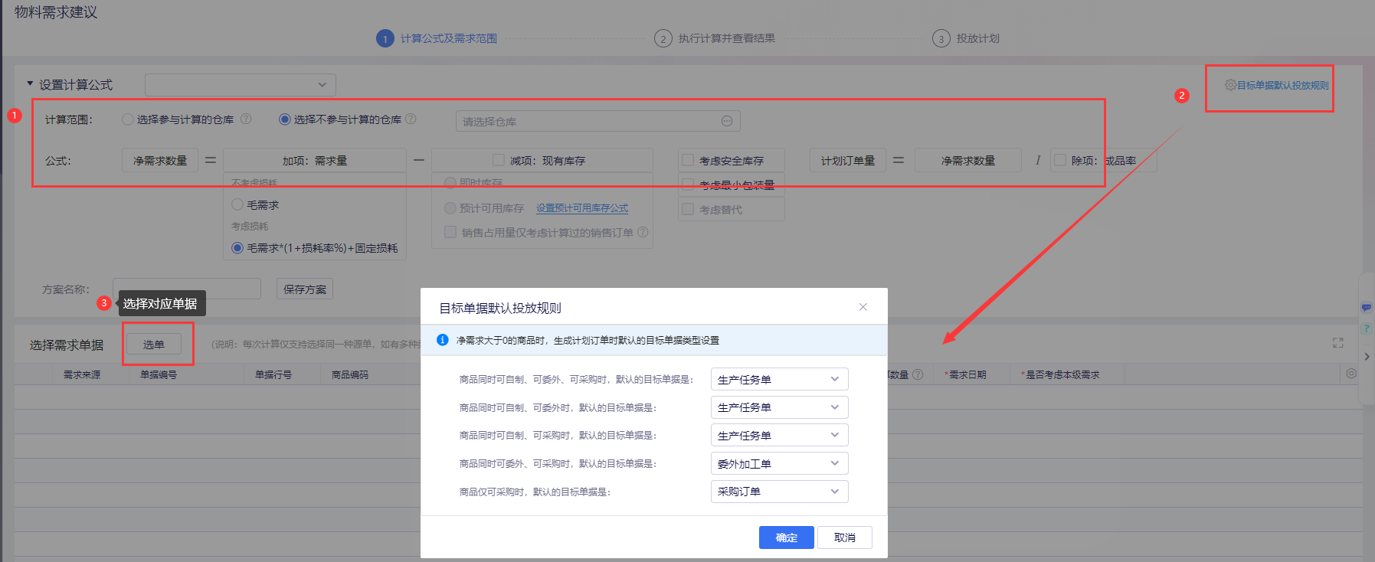Select the 预计可用库存 radio option
This screenshot has width=1375, height=562.
pos(450,208)
